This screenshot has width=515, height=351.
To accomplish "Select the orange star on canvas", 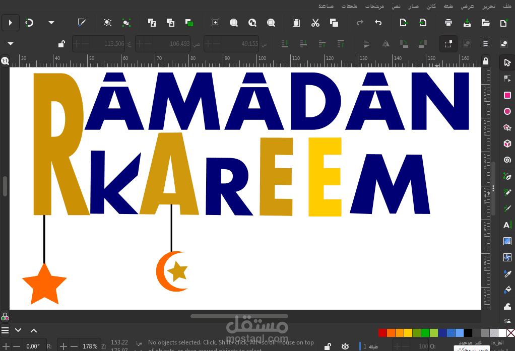I will 44,285.
